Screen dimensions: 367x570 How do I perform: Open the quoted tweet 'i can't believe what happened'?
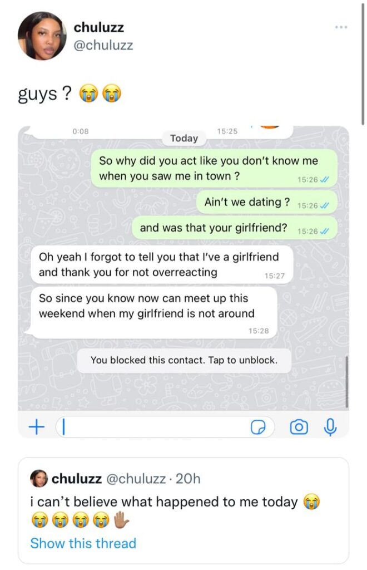tap(183, 510)
